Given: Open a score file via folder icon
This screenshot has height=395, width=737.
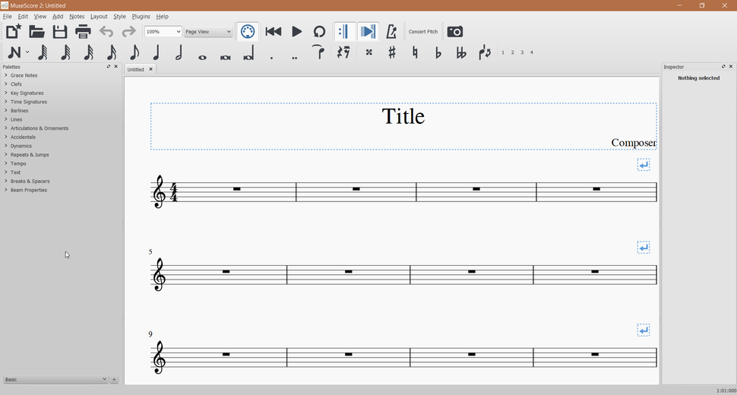Looking at the screenshot, I should [x=36, y=31].
